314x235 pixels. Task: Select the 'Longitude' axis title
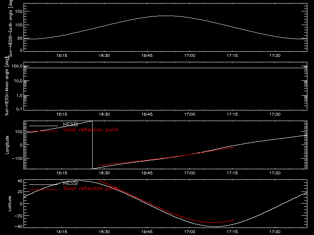[x=7, y=145]
